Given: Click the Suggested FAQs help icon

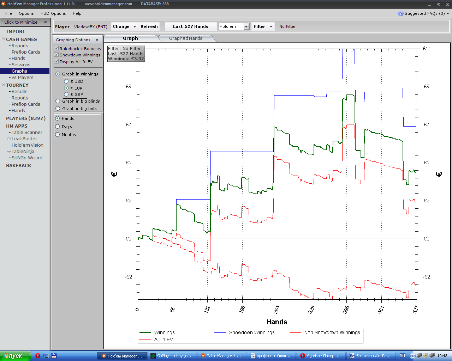Looking at the screenshot, I should coord(400,13).
